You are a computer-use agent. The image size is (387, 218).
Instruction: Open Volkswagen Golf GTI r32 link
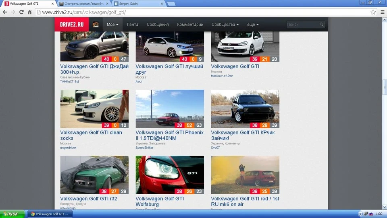click(89, 199)
